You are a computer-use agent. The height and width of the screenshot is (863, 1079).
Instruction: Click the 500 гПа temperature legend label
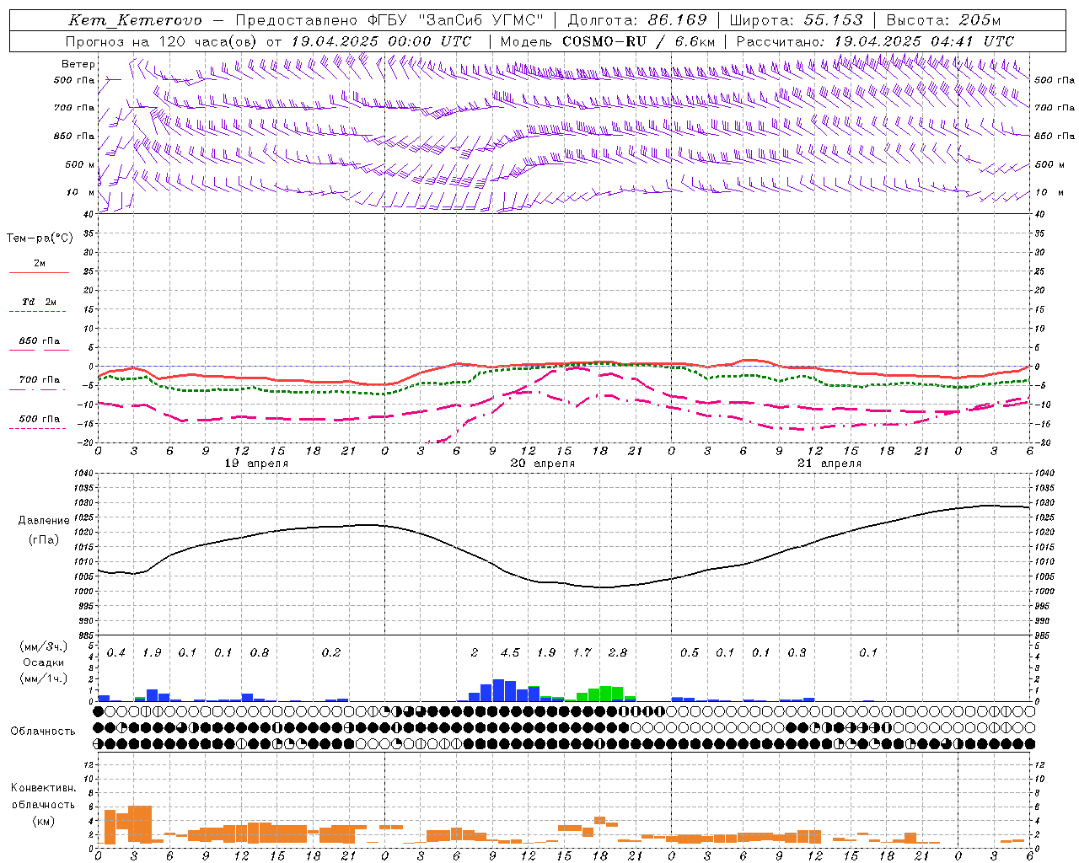pos(40,419)
